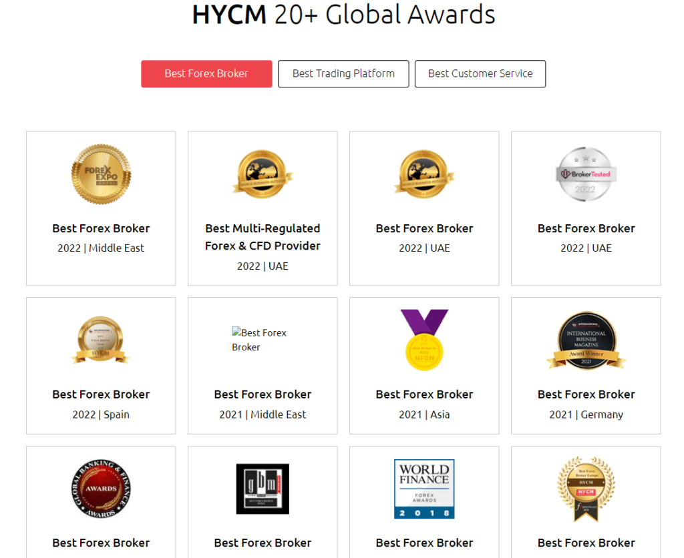Click the "HYCM 20+ Global Awards" heading
Screen dimensions: 684x558
click(343, 15)
